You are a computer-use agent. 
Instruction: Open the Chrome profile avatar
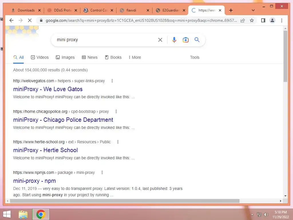(272, 20)
